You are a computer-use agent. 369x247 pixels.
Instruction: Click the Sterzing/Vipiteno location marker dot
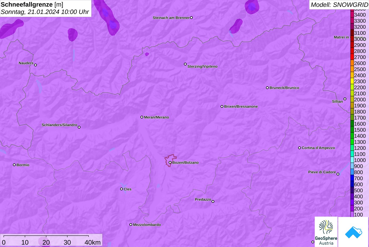coord(185,64)
